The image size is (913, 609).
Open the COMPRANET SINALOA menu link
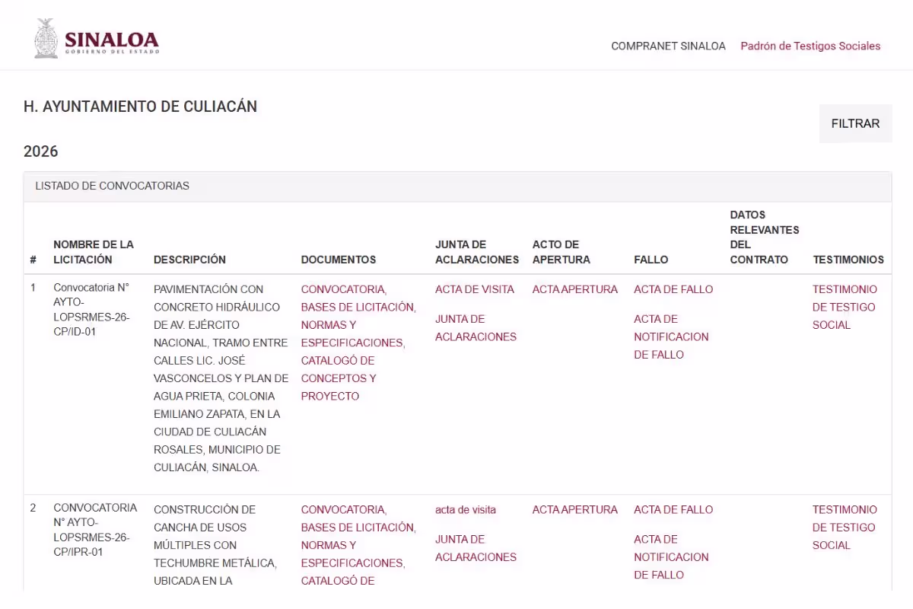668,46
